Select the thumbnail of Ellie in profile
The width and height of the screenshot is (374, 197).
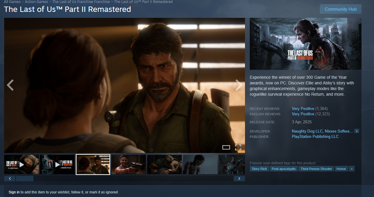pyautogui.click(x=200, y=164)
